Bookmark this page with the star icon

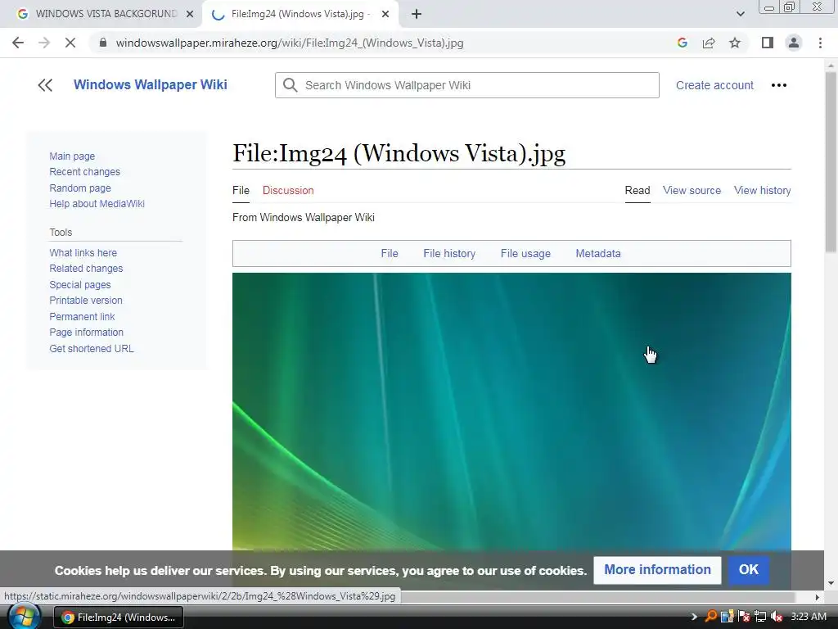point(735,43)
